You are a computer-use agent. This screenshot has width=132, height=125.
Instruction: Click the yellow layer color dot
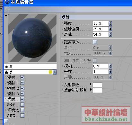click(50, 72)
